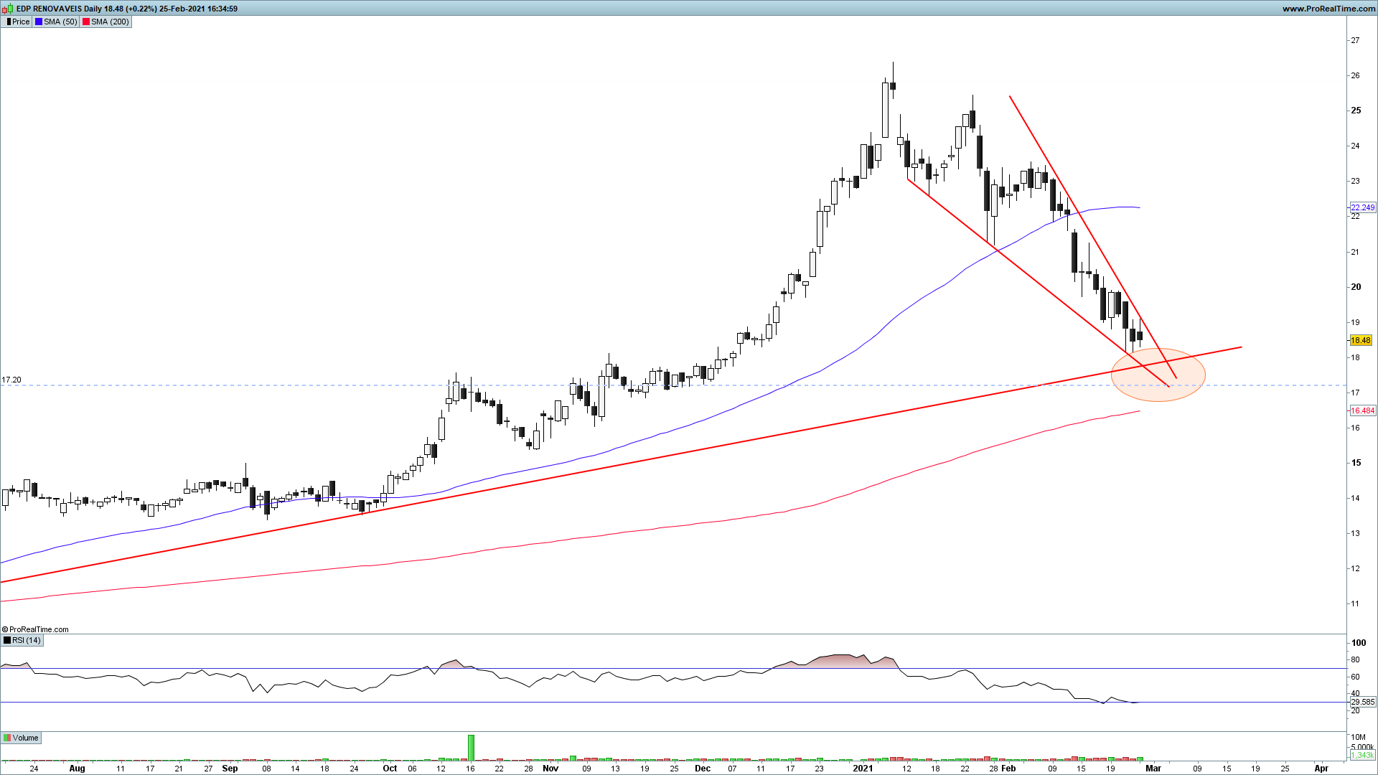Click the Aug label on the time axis
Screen dimensions: 1378x775
pos(77,768)
